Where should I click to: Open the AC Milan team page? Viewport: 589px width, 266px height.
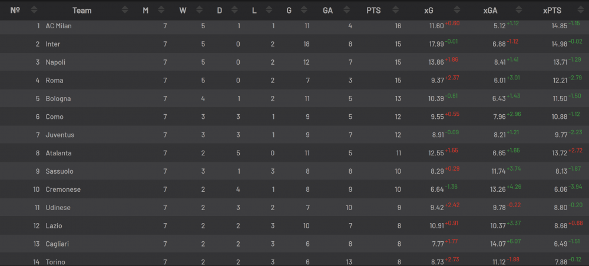point(58,26)
